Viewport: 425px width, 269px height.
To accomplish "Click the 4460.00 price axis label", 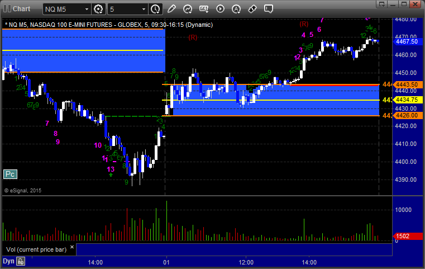I will (x=406, y=55).
